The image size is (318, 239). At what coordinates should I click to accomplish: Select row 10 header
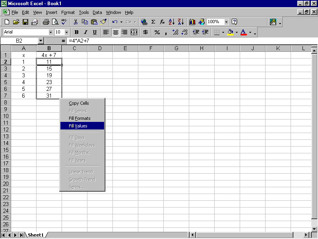tap(6, 116)
